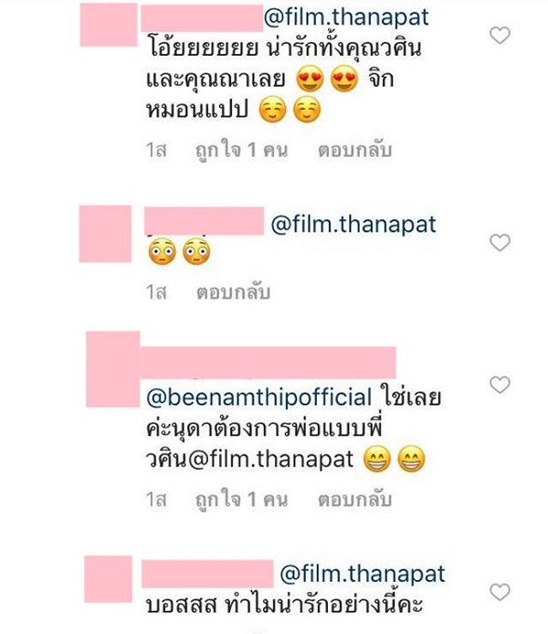
Task: Open the third commenter's profile picture
Action: (x=113, y=369)
